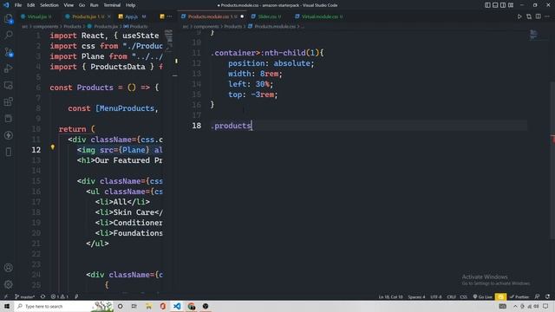Switch to the Virtual.module.css tab
This screenshot has width=555, height=312.
(320, 16)
